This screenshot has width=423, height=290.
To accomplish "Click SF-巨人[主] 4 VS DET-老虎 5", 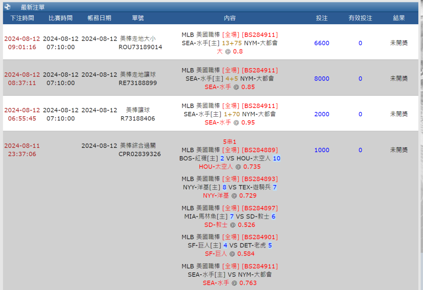I will click(230, 245).
